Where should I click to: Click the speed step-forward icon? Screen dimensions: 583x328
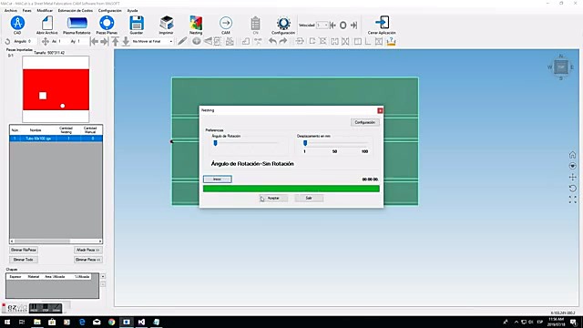pyautogui.click(x=353, y=26)
